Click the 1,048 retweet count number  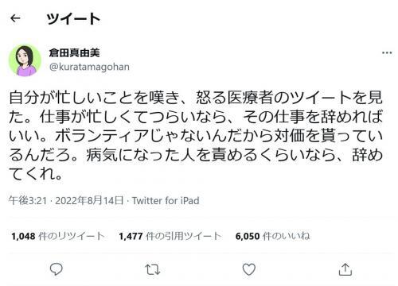[23, 236]
